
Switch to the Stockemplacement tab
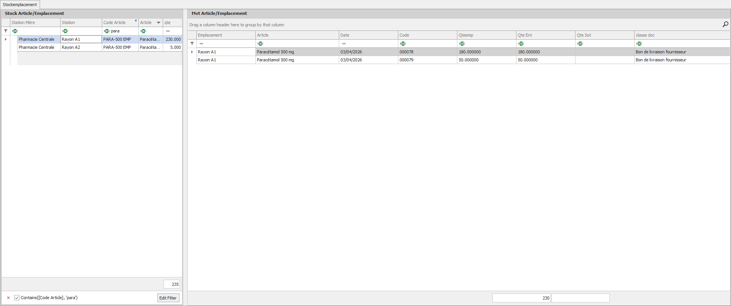point(20,5)
